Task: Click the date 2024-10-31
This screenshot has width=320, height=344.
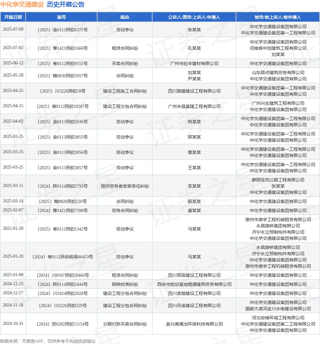Action: 13,324
